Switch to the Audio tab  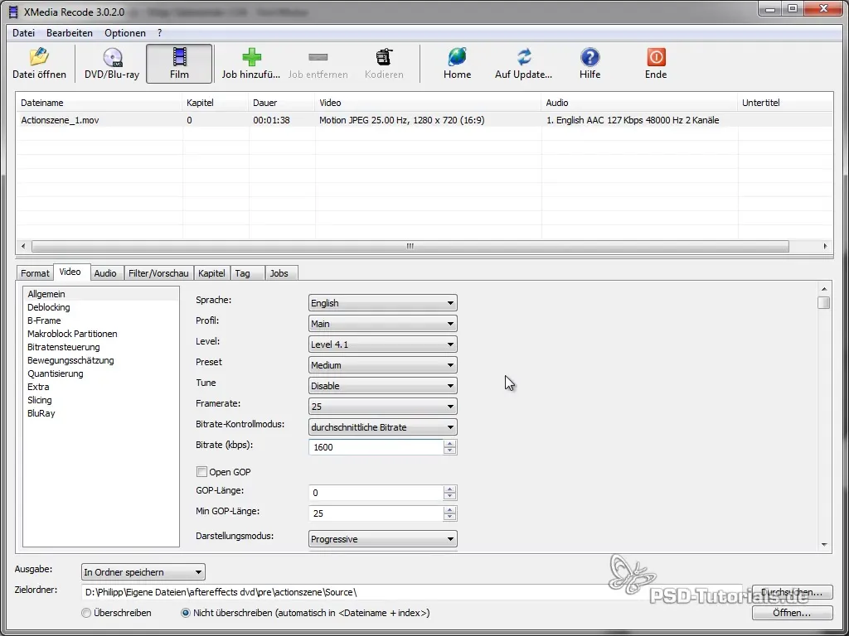pos(105,273)
